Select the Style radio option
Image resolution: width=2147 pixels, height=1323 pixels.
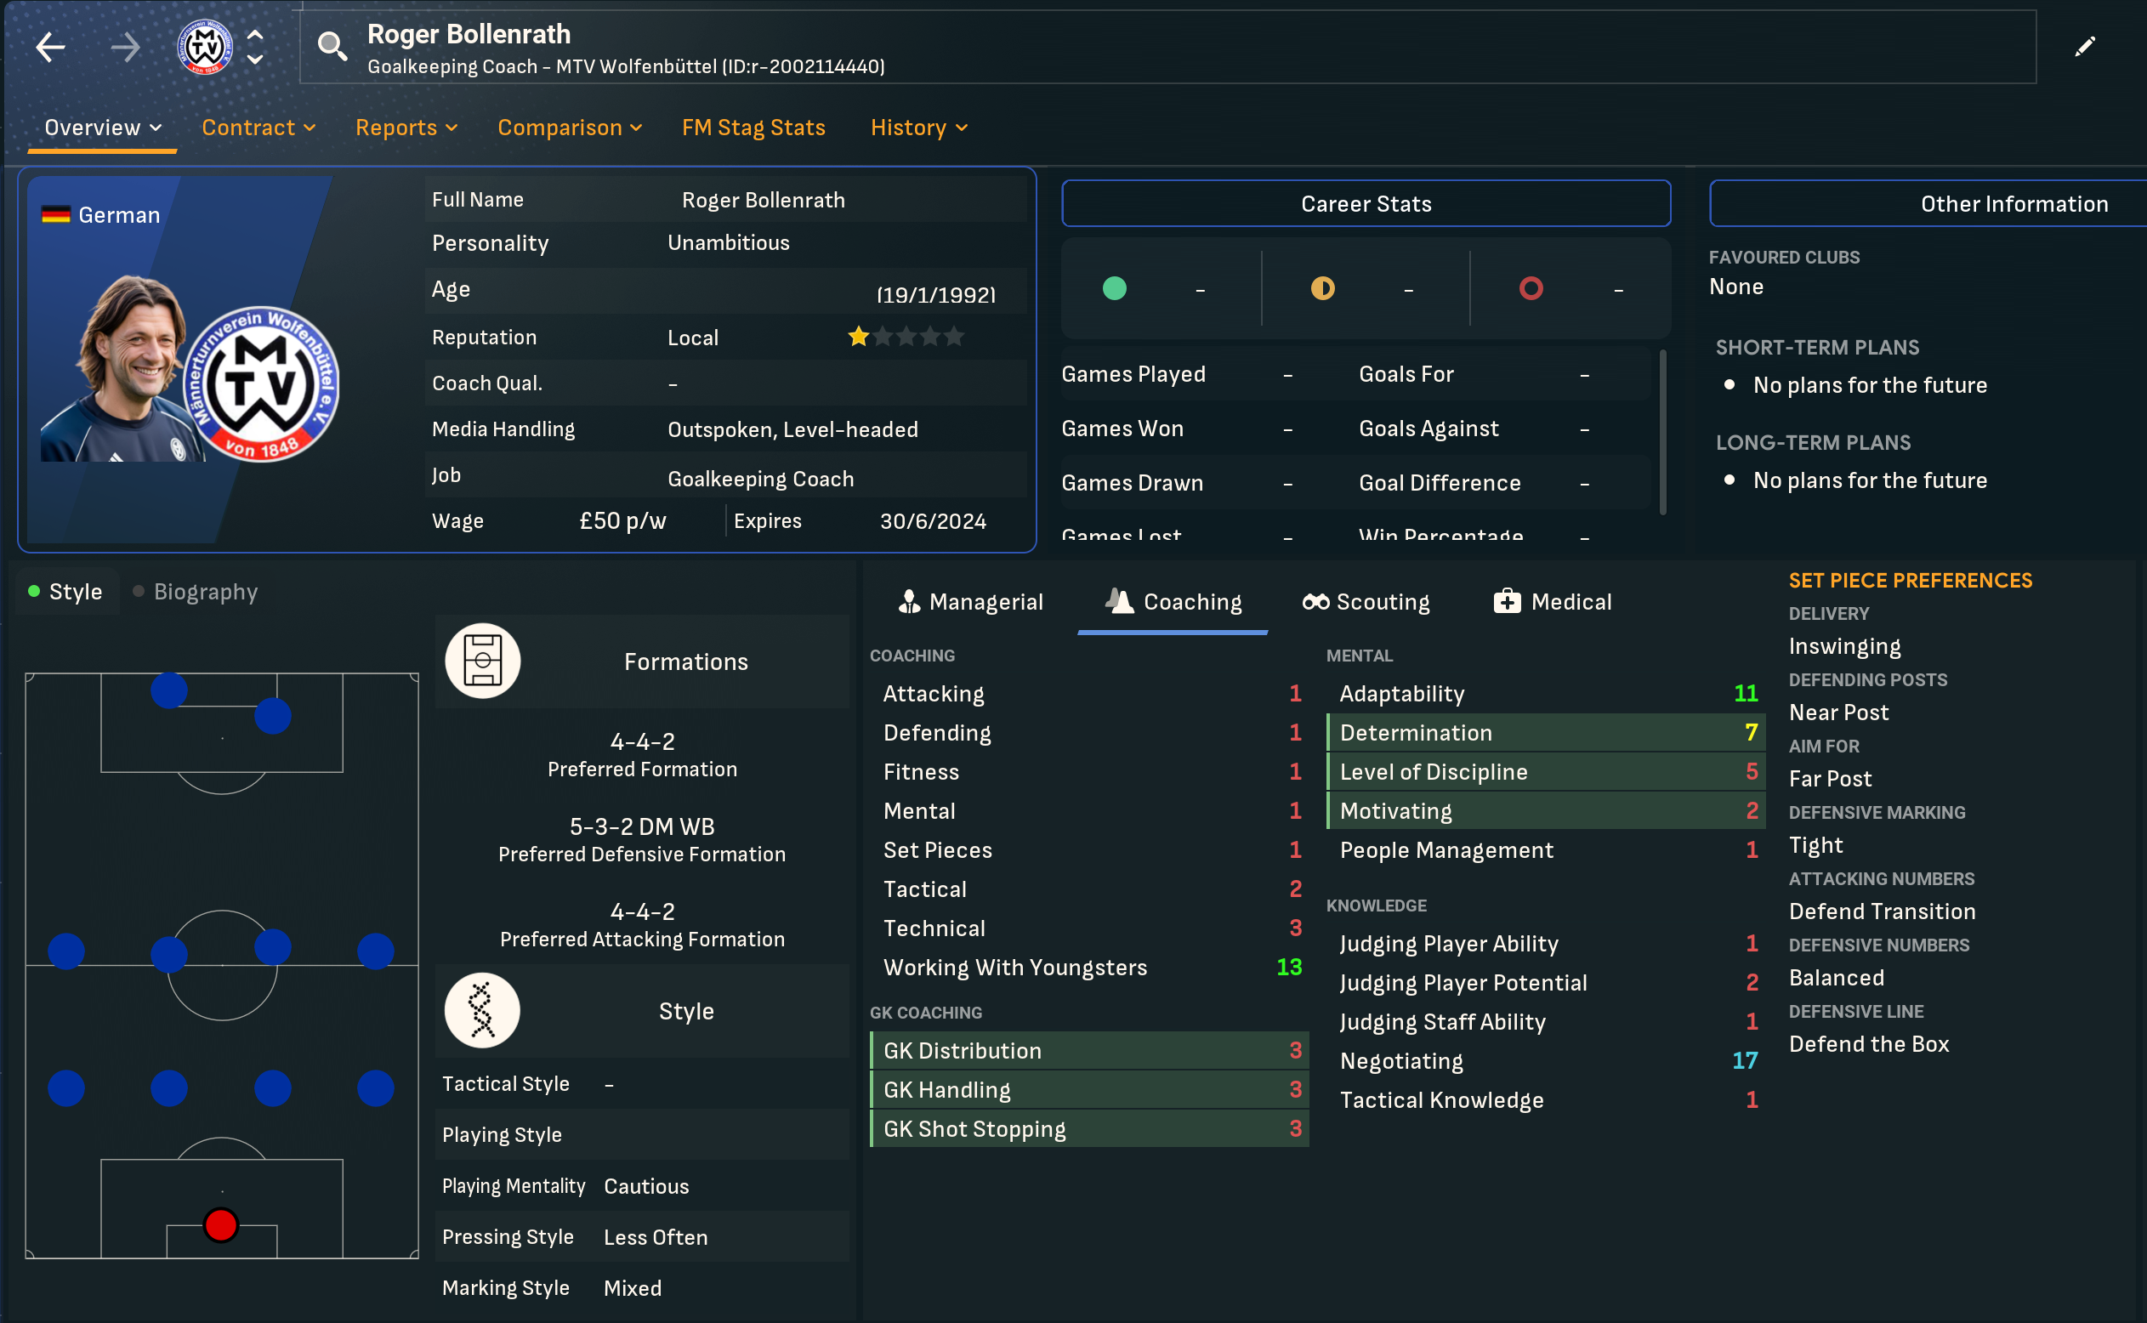pos(65,592)
